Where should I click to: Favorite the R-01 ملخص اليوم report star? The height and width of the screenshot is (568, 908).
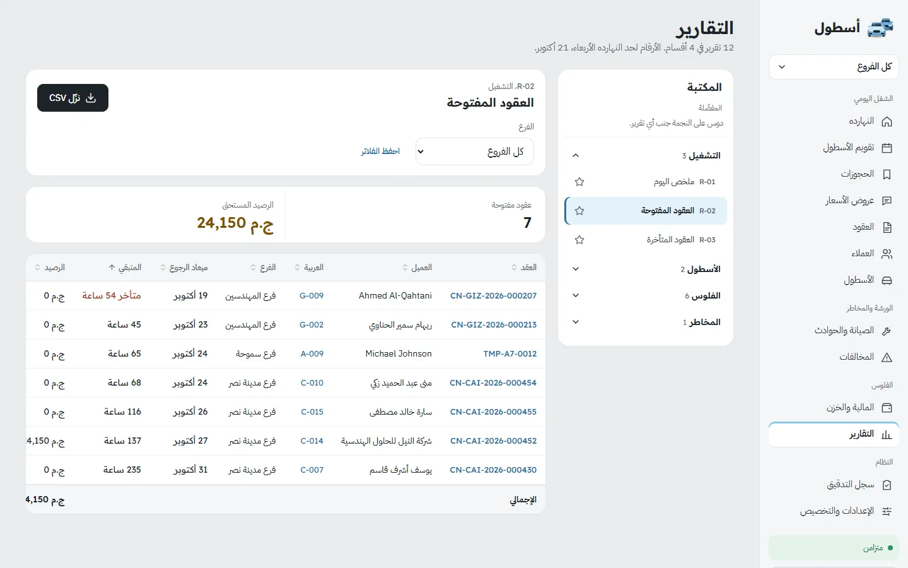pyautogui.click(x=579, y=182)
